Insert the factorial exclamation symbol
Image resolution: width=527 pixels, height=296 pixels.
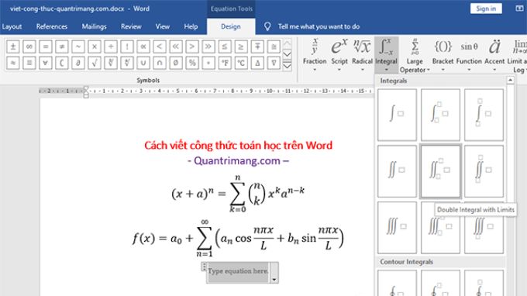127,46
